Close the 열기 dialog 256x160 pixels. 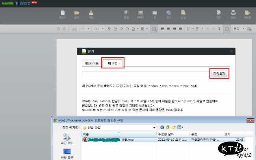(231, 51)
